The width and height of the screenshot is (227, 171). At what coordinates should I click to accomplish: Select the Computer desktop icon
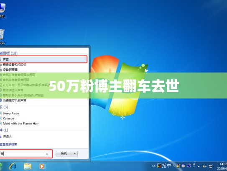pyautogui.click(x=3, y=10)
